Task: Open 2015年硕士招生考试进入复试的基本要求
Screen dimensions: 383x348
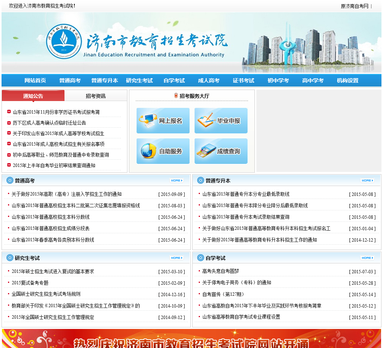Action: pyautogui.click(x=53, y=271)
